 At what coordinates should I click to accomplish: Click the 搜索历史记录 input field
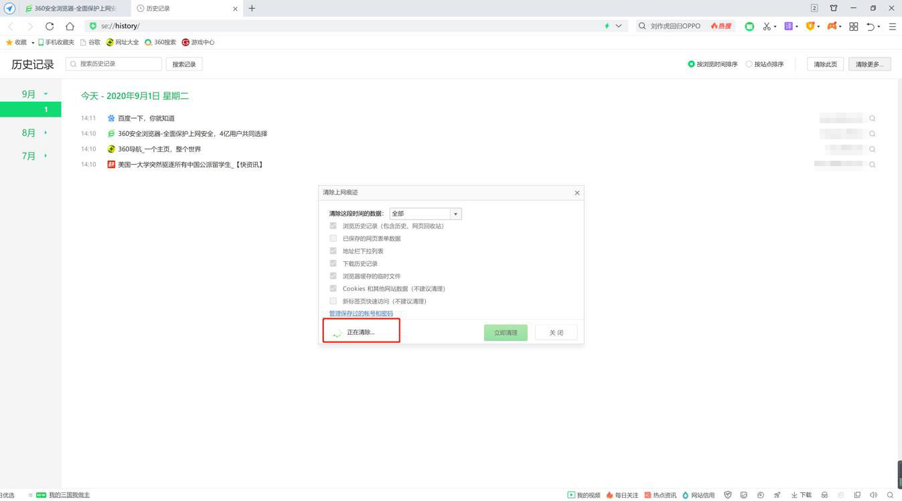(114, 64)
